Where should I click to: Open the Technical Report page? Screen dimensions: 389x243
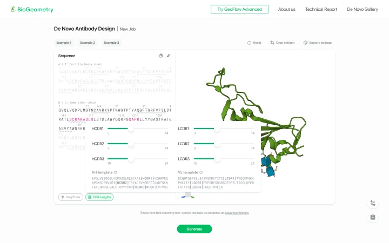point(321,9)
